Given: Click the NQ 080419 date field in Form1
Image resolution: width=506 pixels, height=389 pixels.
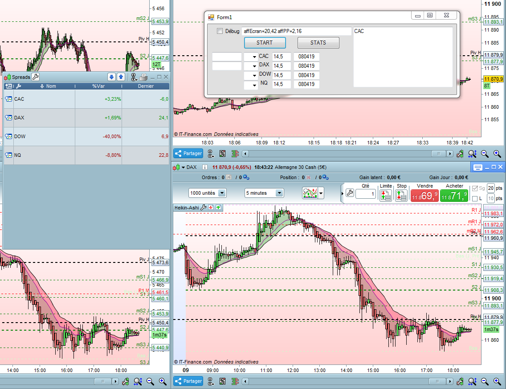Looking at the screenshot, I should point(306,84).
